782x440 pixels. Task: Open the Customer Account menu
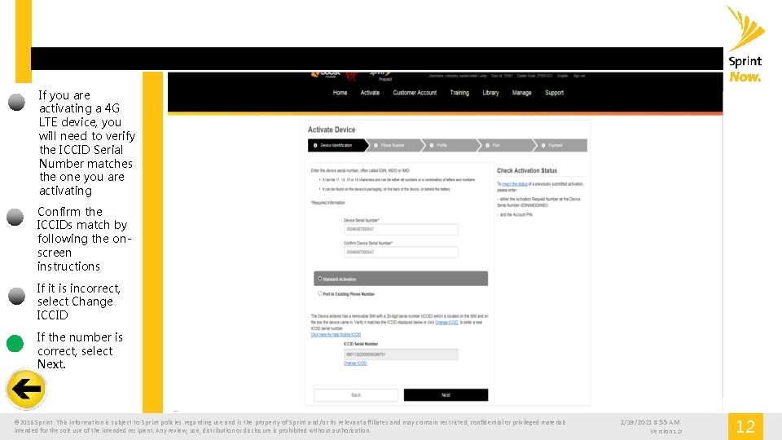(415, 93)
